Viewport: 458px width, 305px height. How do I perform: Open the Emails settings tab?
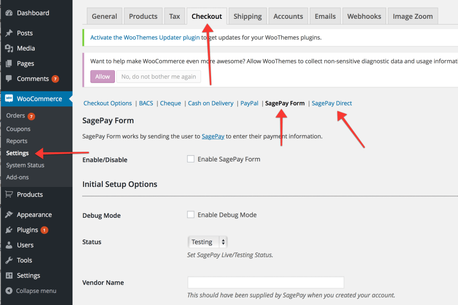(325, 16)
